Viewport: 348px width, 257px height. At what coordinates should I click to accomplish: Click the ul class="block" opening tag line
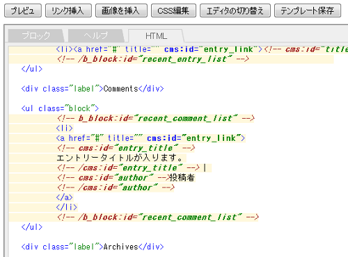pos(60,108)
